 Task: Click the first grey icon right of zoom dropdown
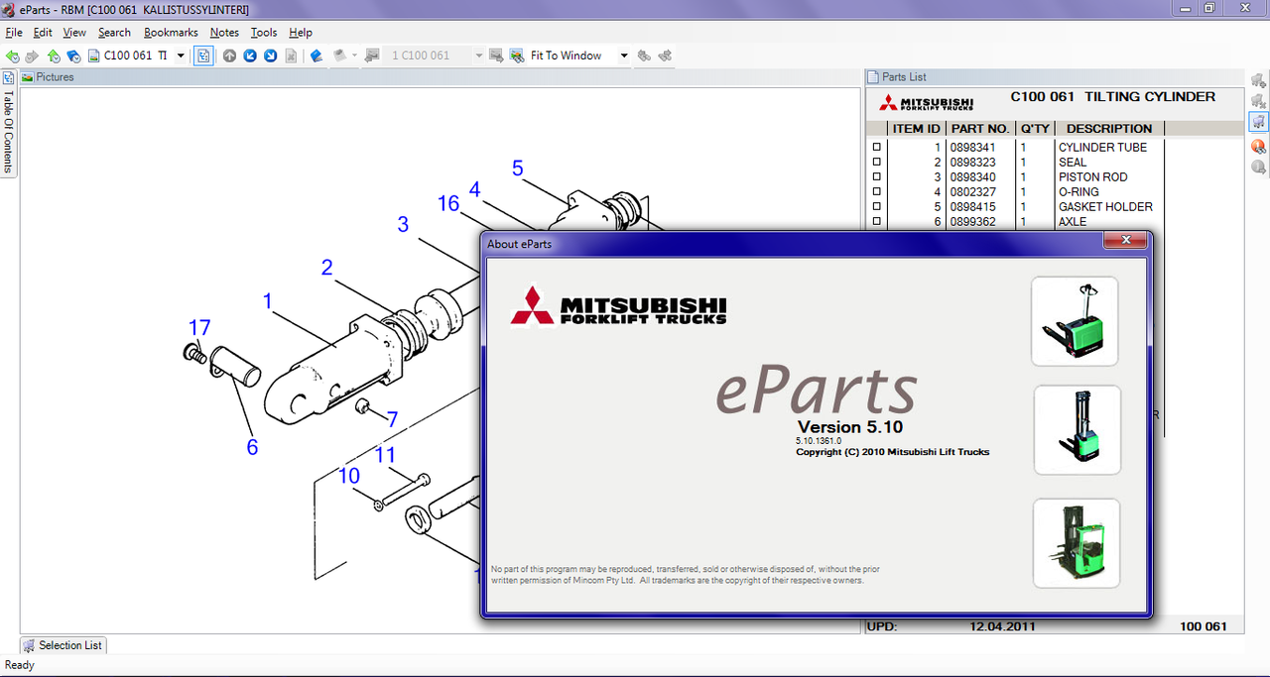pos(645,56)
